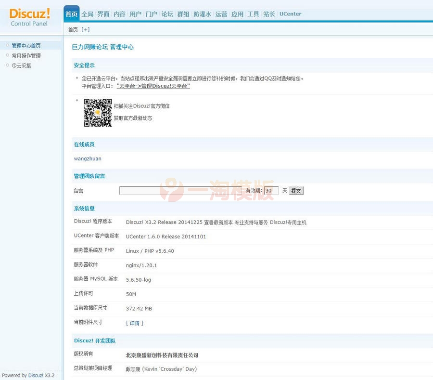Click online member wangzhuan
Image resolution: width=433 pixels, height=380 pixels.
[88, 158]
